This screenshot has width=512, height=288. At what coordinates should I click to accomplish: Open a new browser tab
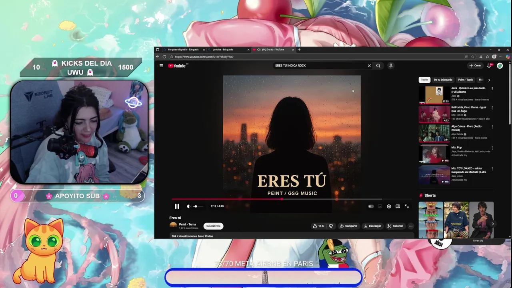click(x=299, y=50)
